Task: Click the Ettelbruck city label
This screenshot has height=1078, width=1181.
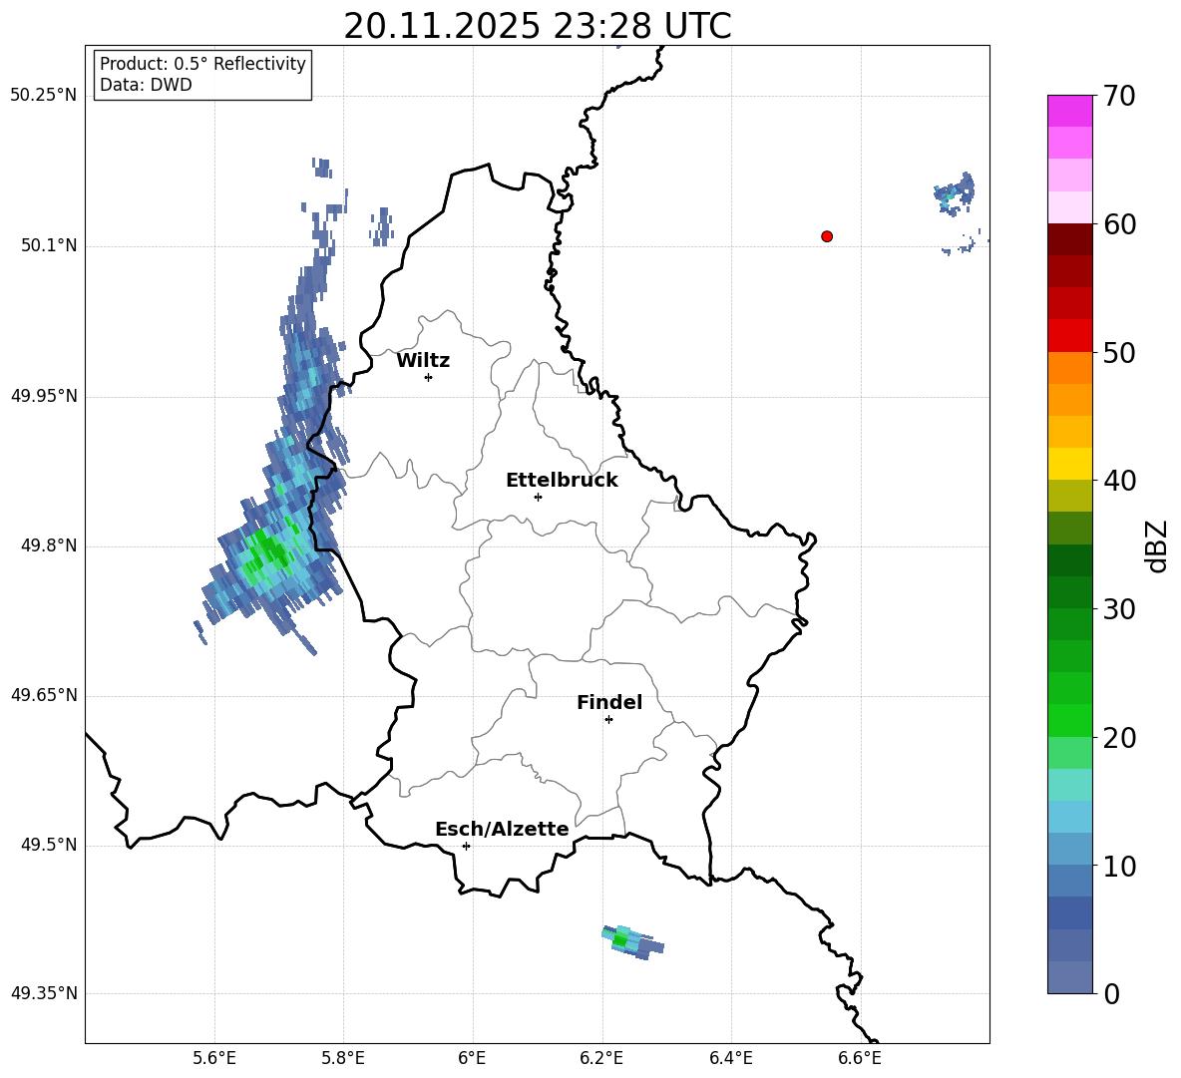Action: click(x=562, y=481)
